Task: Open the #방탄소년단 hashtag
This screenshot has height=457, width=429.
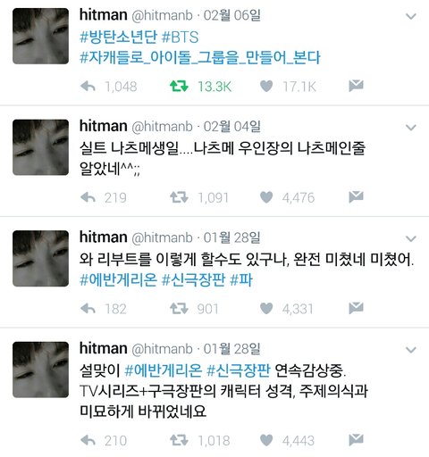Action: click(x=118, y=37)
